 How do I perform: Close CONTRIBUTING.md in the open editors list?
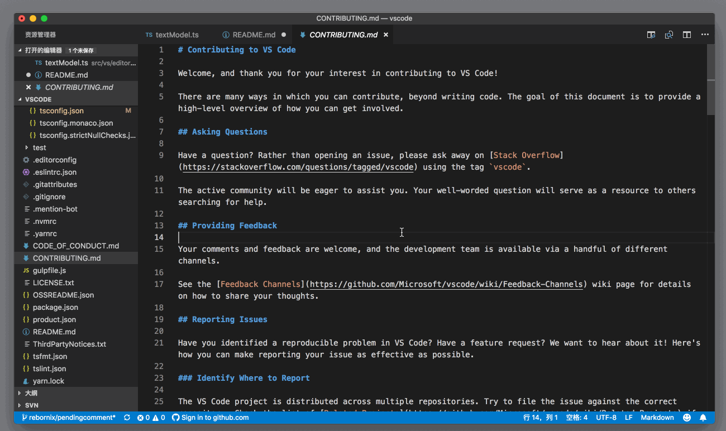tap(28, 87)
